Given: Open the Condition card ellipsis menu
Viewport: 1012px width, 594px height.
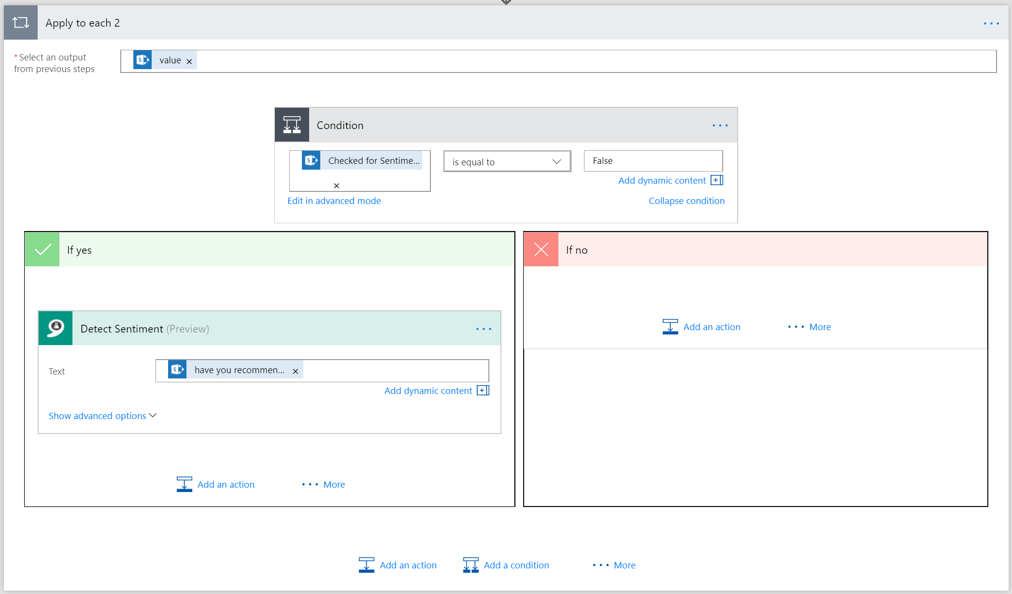Looking at the screenshot, I should click(720, 126).
